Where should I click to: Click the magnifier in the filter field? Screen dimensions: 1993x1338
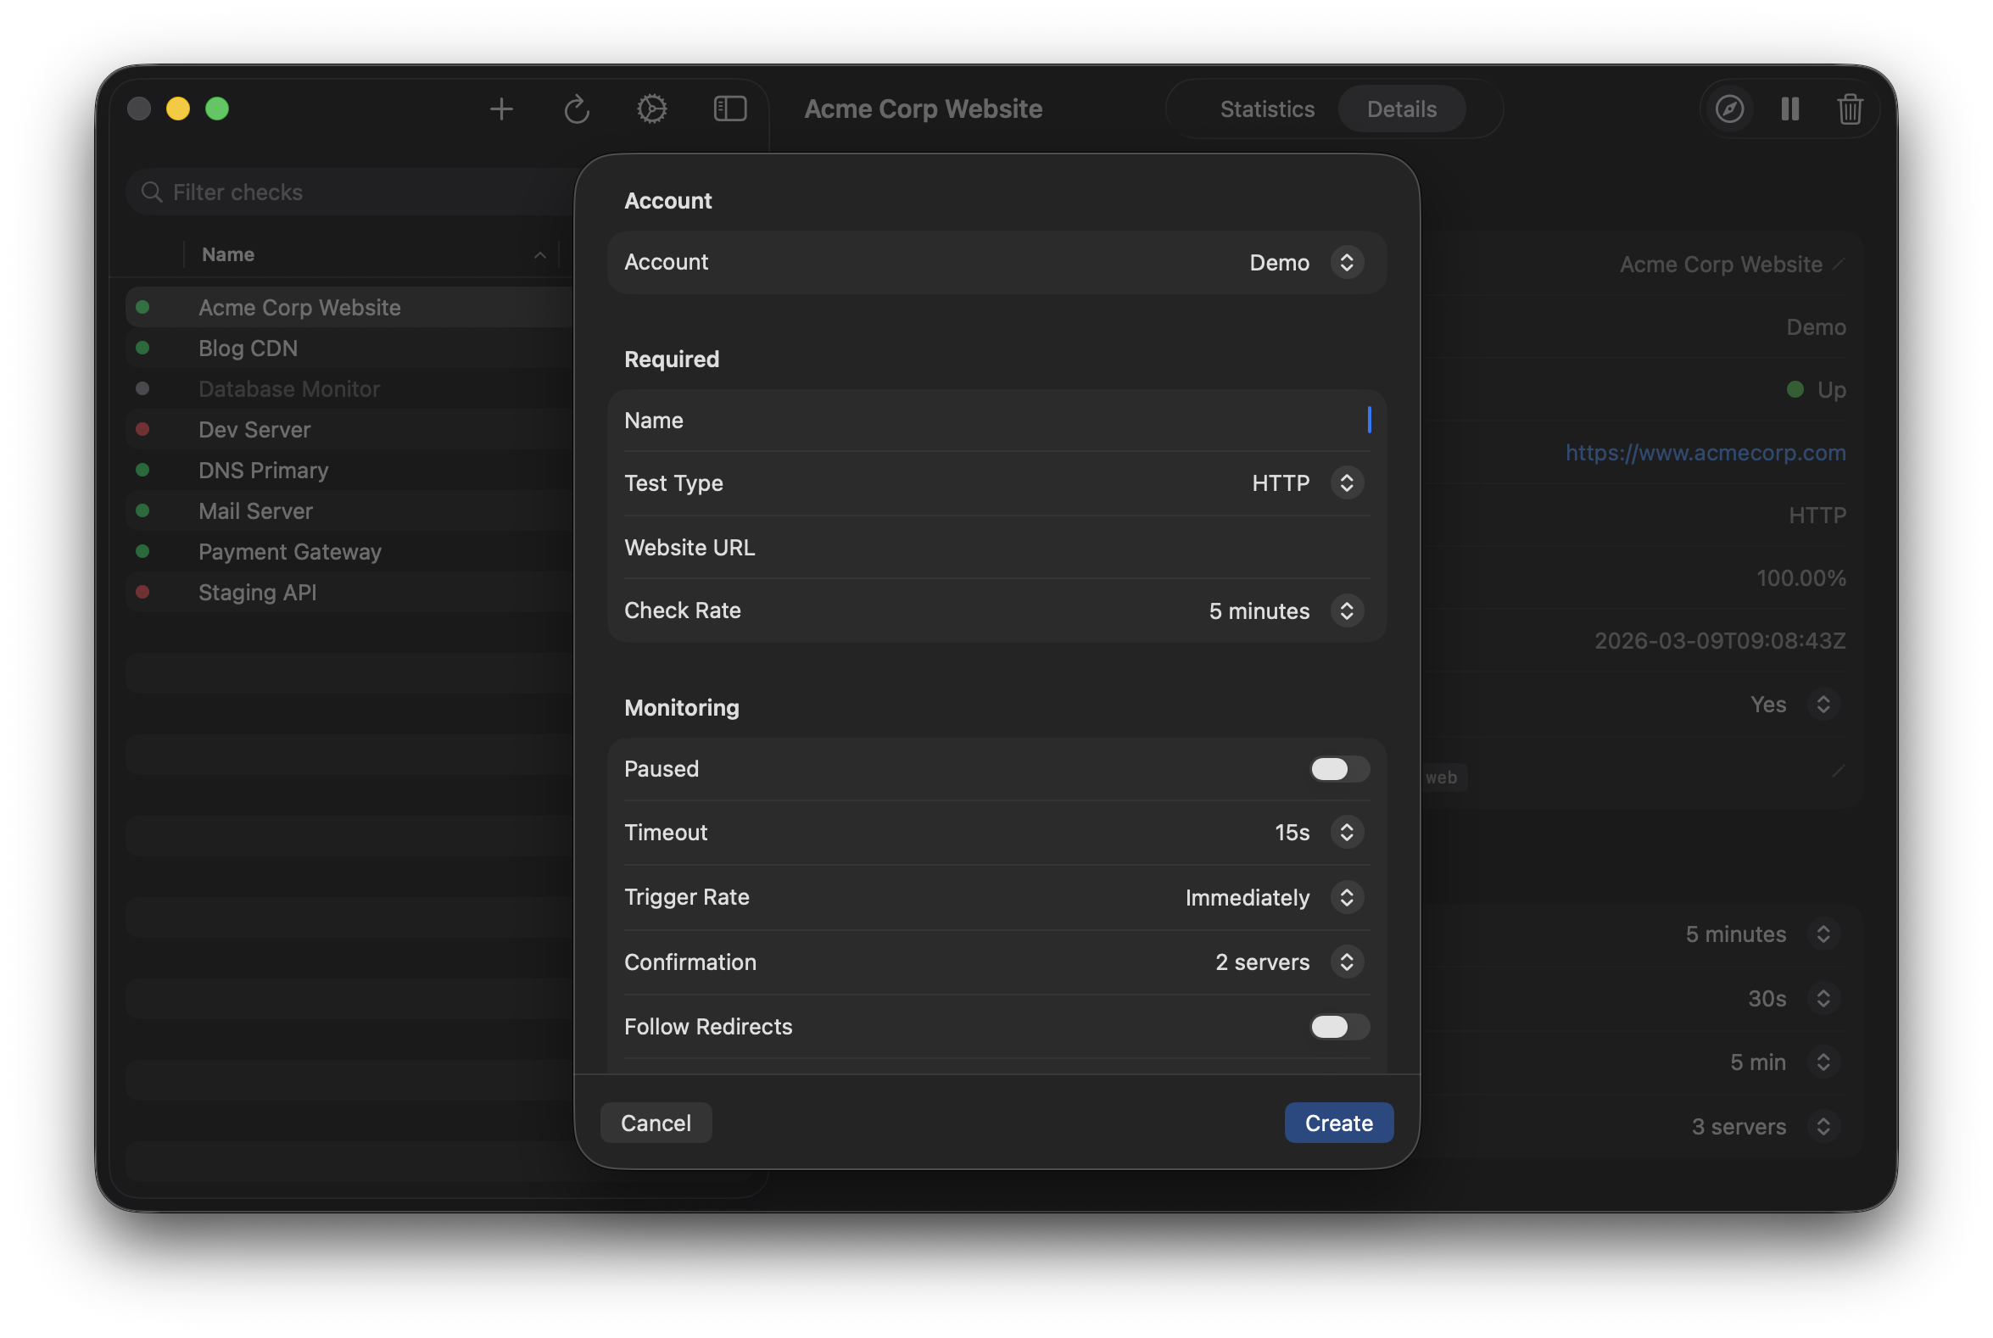(151, 191)
